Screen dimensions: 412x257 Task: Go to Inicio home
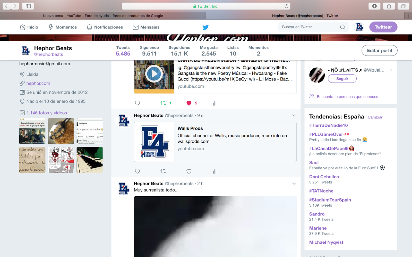(x=29, y=27)
